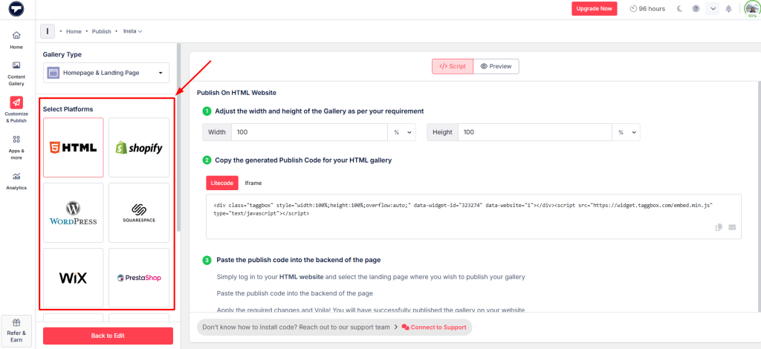Screen dimensions: 761x349
Task: Click the 'Publish On HTML Website' heading
Action: click(x=237, y=93)
